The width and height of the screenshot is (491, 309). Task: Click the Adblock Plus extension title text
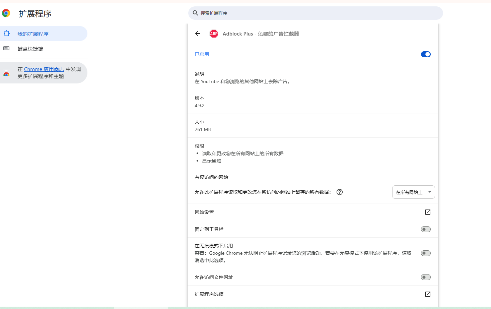click(261, 34)
